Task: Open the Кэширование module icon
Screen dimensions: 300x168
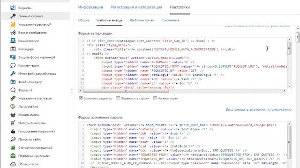Action: click(x=13, y=41)
